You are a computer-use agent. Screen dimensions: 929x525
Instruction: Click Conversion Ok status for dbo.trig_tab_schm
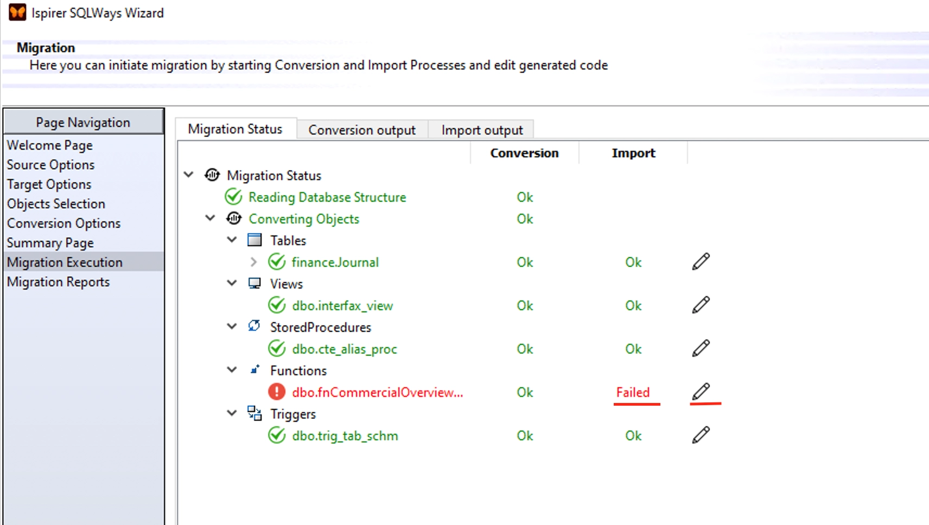[x=525, y=436]
